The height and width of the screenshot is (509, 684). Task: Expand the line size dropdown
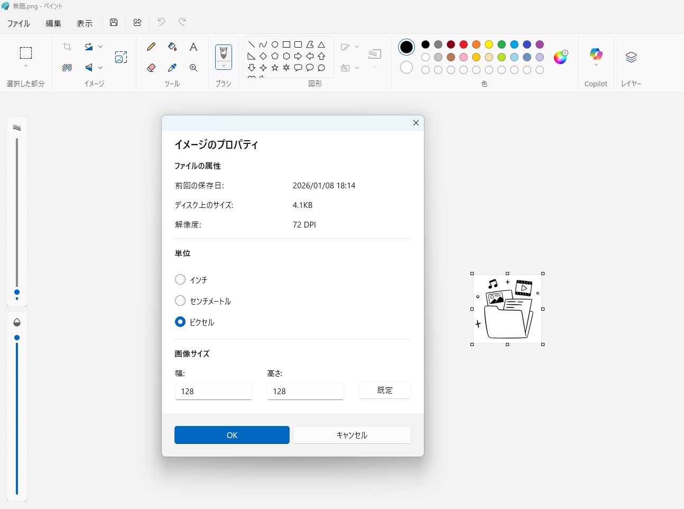[x=375, y=67]
